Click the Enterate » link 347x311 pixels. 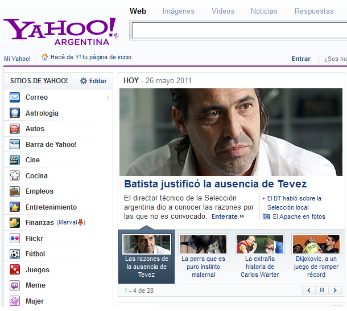228,216
